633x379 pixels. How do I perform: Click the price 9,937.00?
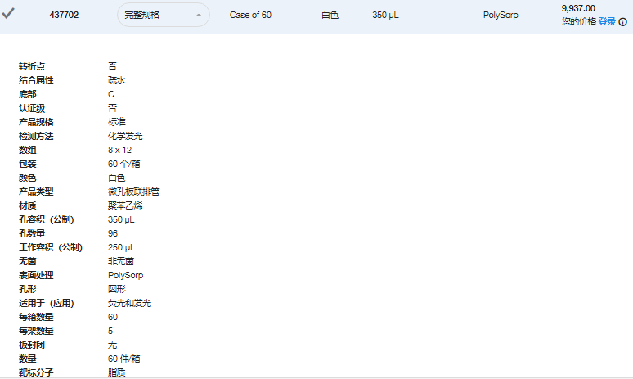(578, 8)
